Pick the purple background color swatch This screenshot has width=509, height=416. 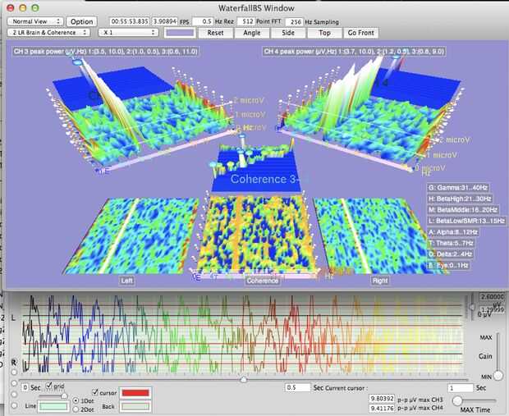coord(180,33)
